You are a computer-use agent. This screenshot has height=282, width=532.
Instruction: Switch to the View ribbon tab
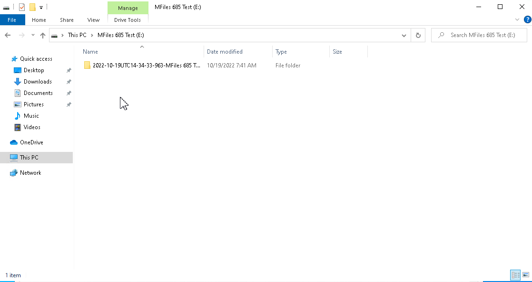[93, 20]
